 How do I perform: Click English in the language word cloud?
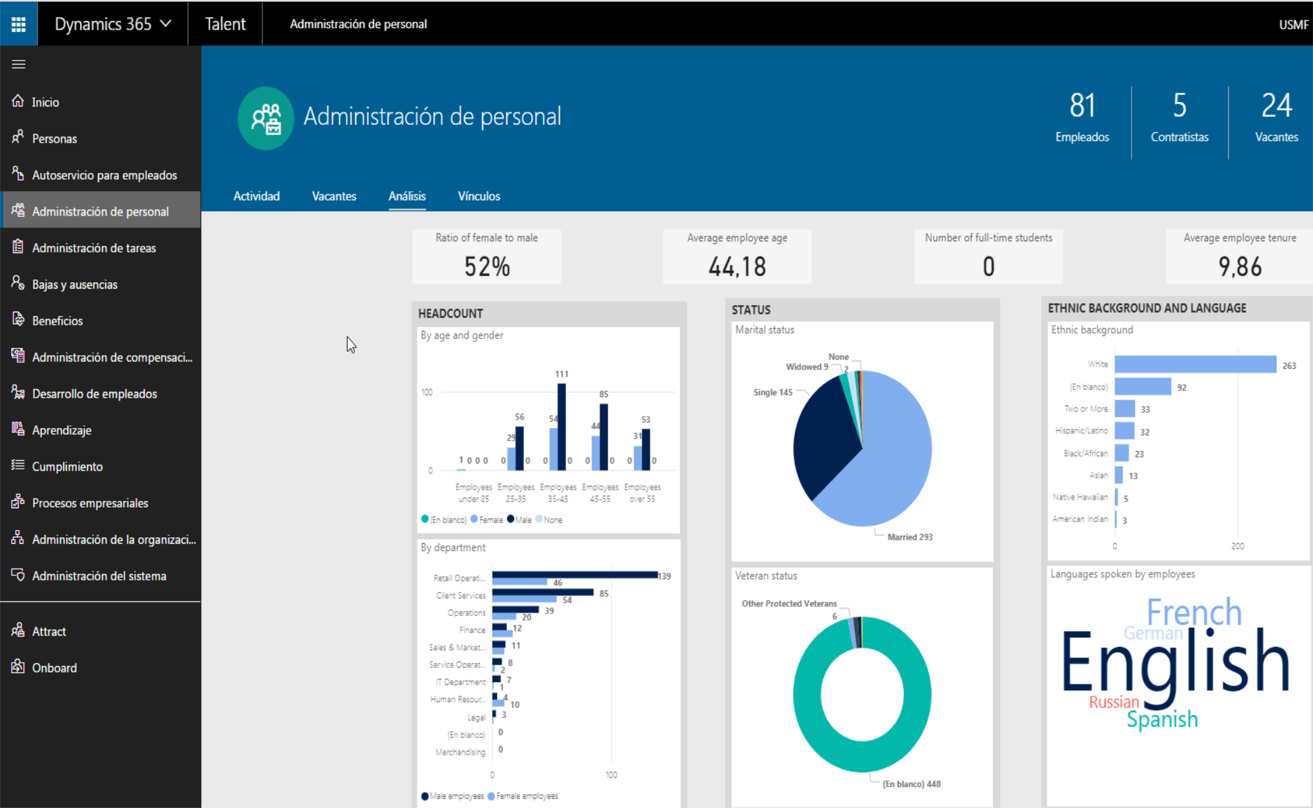pos(1176,665)
